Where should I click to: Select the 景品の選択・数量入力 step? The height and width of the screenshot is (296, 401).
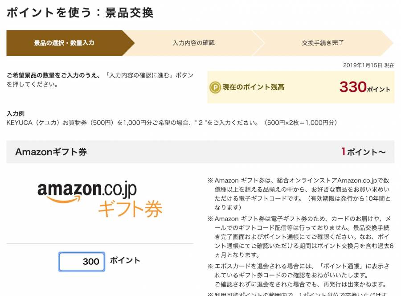64,43
